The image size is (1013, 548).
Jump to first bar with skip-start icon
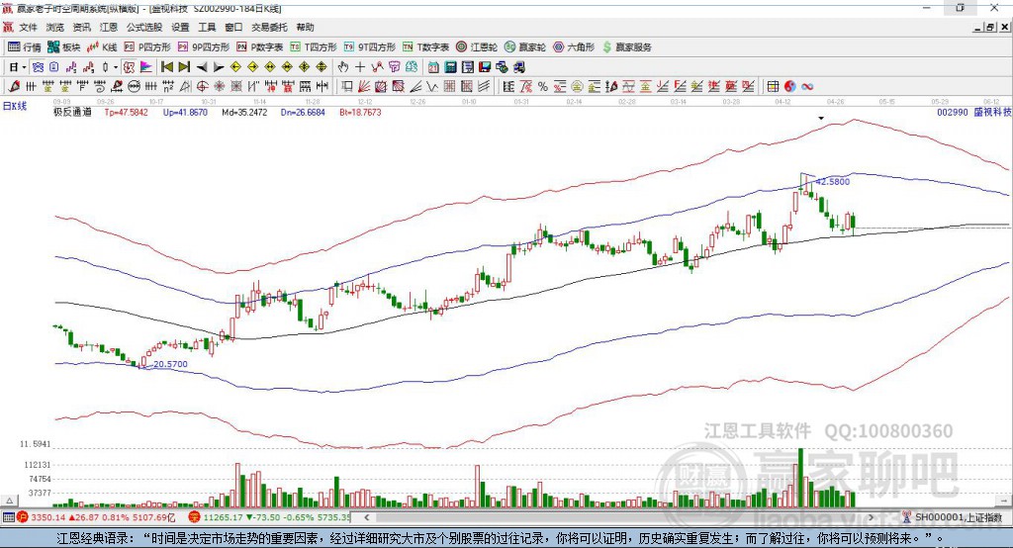pos(166,67)
